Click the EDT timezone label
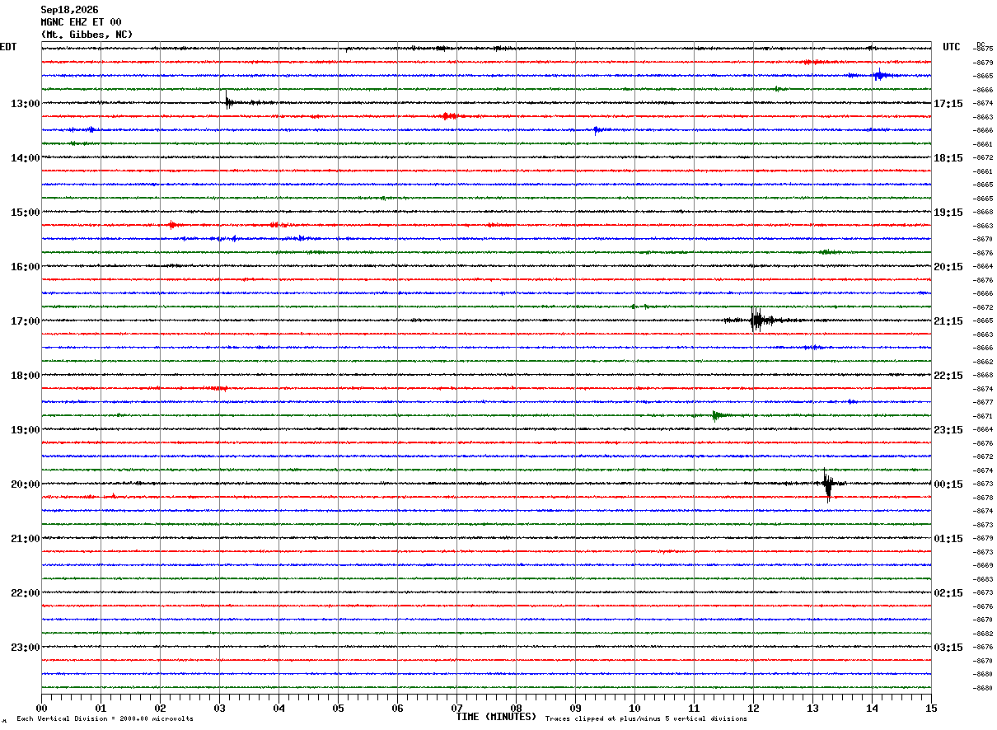Viewport: 997px width, 730px height. (x=7, y=47)
